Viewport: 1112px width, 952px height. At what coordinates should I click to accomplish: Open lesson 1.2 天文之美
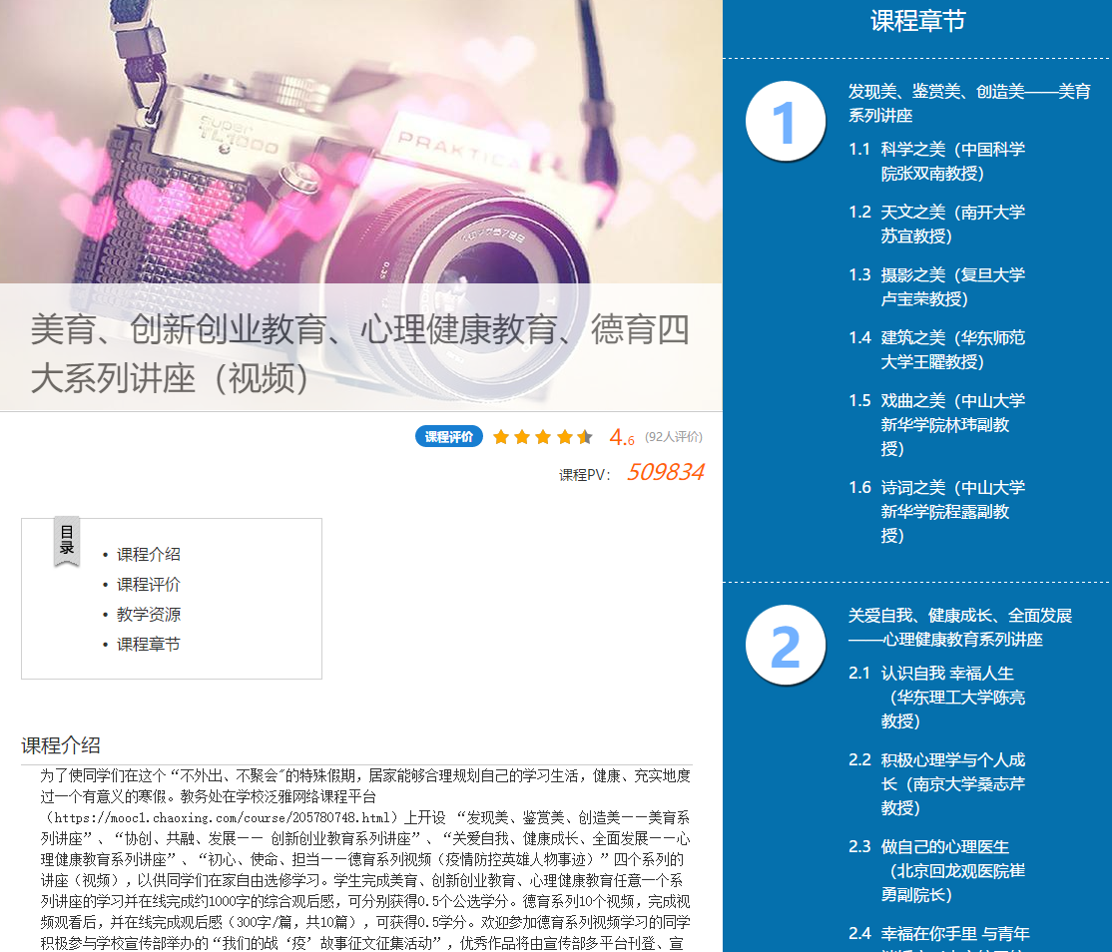coord(951,224)
